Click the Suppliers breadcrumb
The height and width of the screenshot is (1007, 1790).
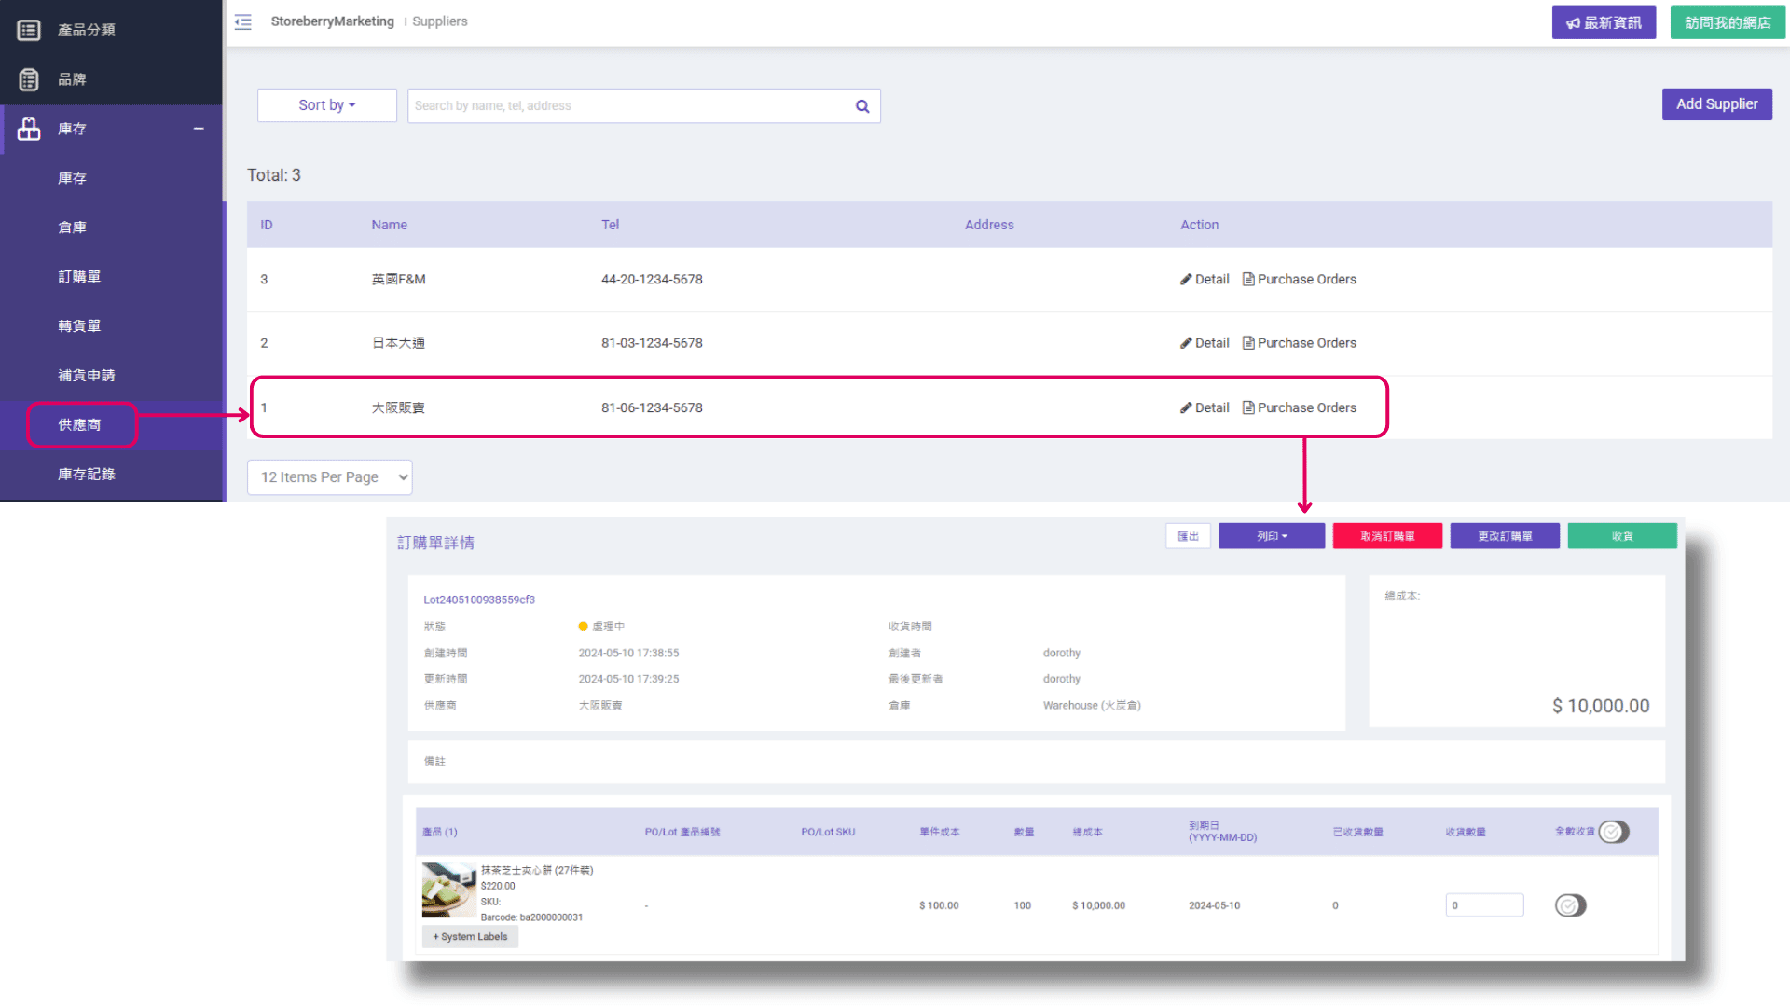(440, 21)
